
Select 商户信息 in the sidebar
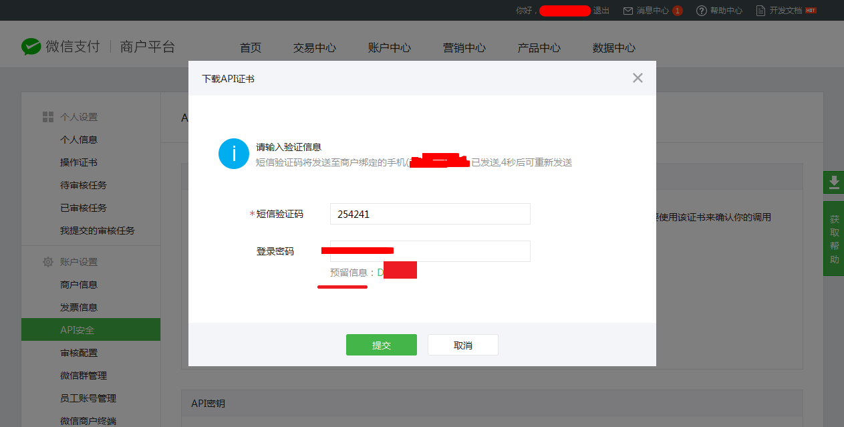79,285
